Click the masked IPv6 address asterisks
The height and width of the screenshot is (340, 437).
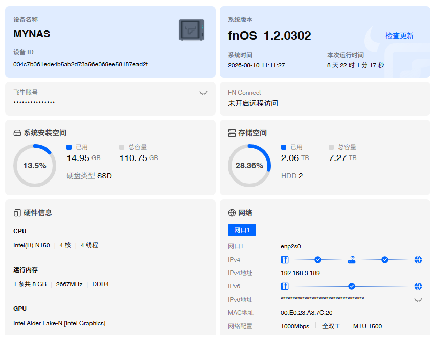[322, 299]
